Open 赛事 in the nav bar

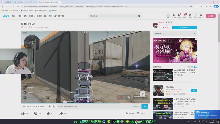point(50,16)
